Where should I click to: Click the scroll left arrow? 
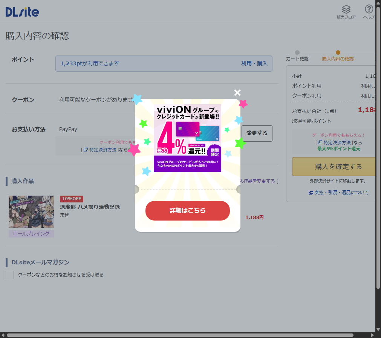click(3, 335)
